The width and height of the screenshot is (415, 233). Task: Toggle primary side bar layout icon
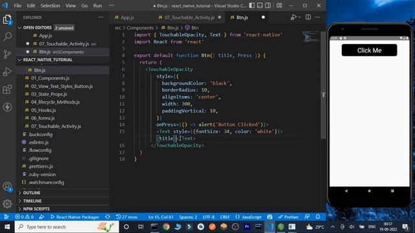[x=252, y=5]
